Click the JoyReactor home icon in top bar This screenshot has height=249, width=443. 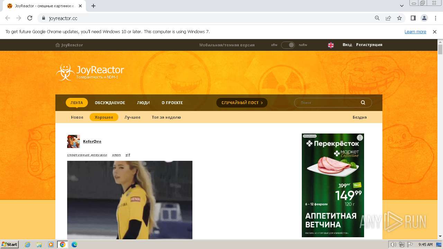(57, 45)
